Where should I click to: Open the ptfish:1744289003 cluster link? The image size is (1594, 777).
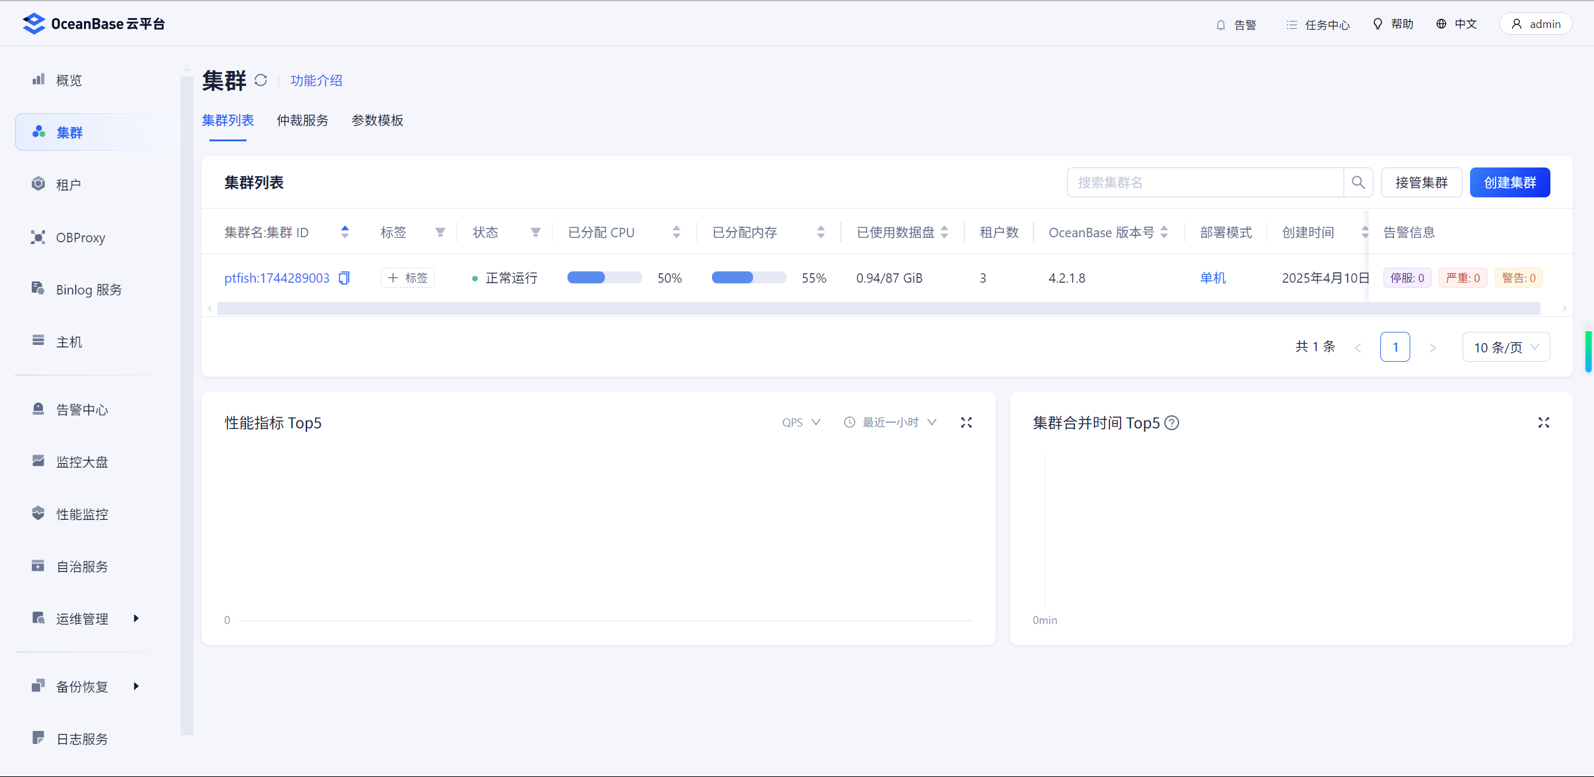[x=277, y=278]
